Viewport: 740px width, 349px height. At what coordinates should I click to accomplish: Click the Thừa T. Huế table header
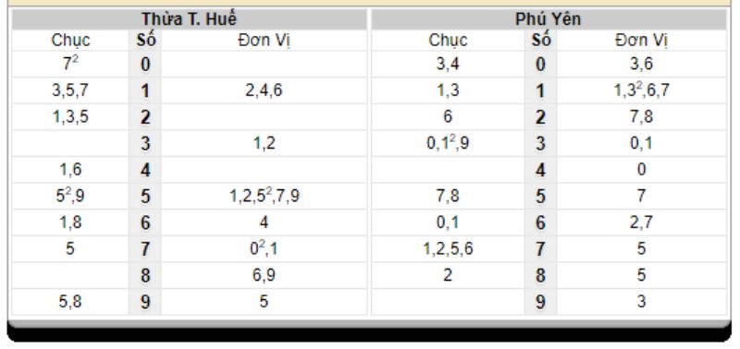(190, 18)
